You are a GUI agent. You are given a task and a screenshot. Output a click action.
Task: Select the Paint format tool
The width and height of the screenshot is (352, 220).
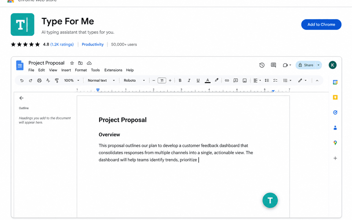click(57, 81)
